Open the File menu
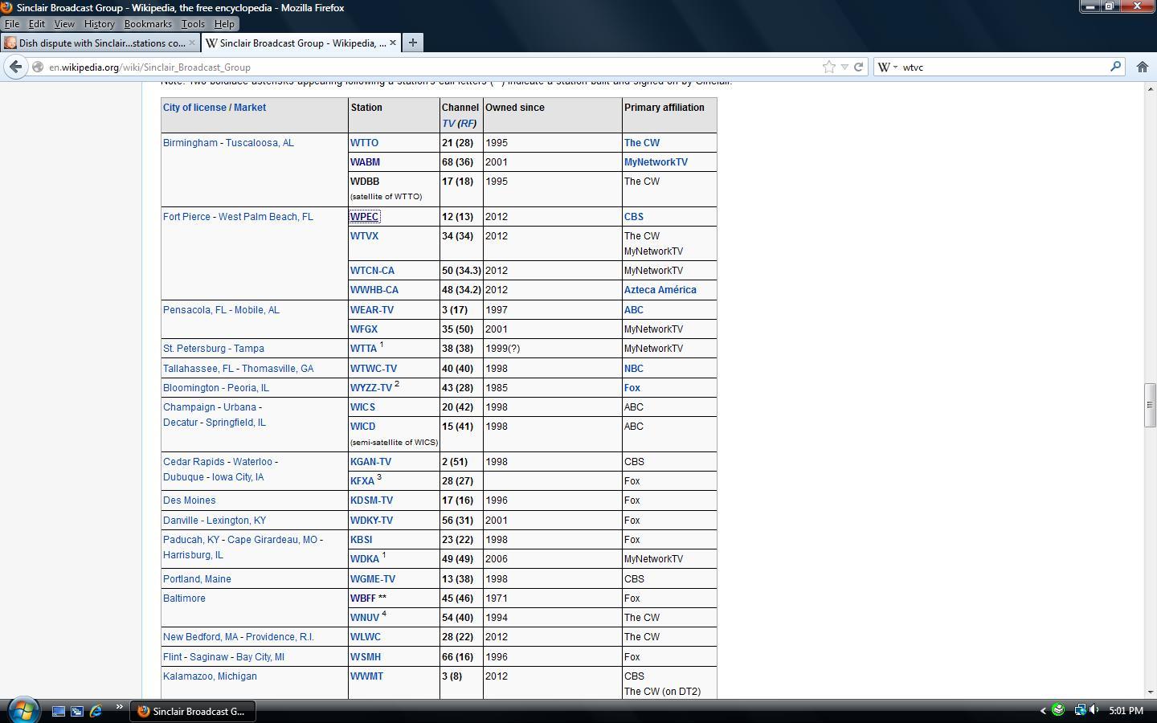This screenshot has height=723, width=1157. point(12,24)
